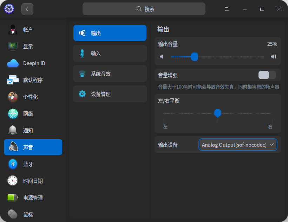Select the Personalization (个性化) palette icon

(13, 97)
